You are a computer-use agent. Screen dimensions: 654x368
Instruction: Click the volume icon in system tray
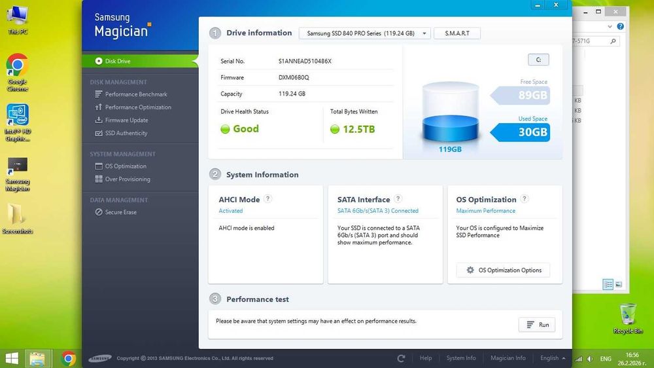[590, 359]
